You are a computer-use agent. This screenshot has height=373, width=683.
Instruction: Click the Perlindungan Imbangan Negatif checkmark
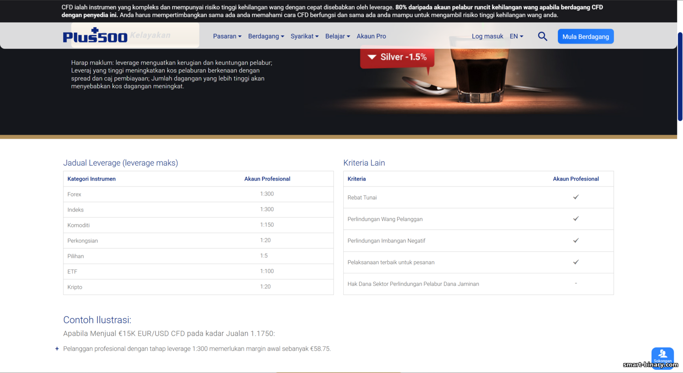576,241
